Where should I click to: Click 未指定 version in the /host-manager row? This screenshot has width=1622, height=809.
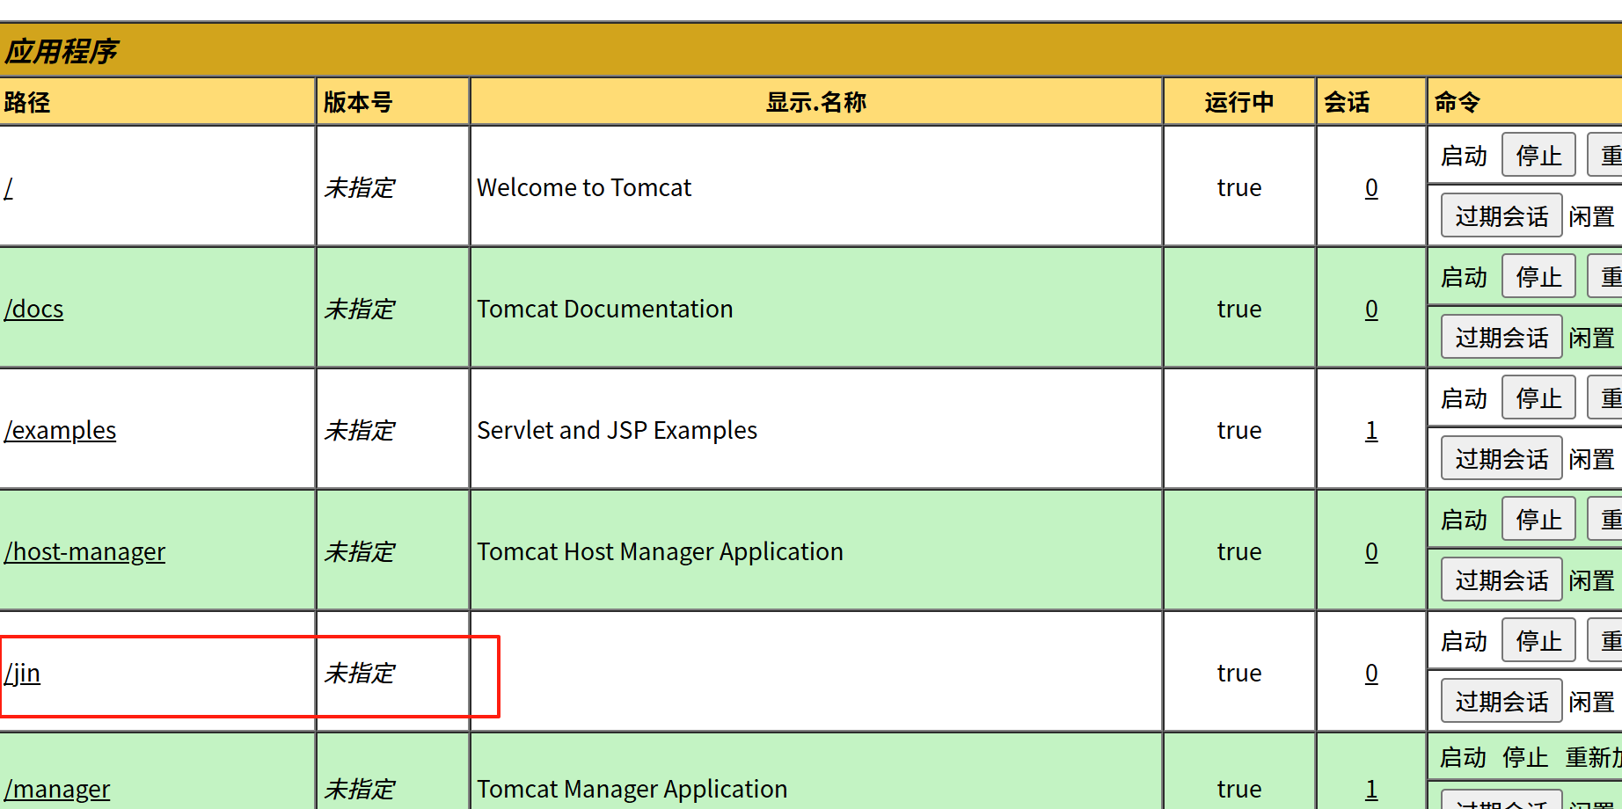click(x=359, y=552)
